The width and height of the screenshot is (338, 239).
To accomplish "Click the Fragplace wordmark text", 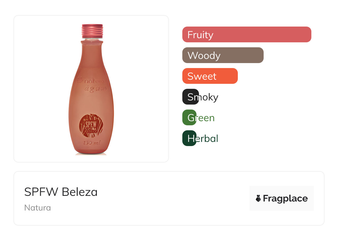I will [285, 198].
